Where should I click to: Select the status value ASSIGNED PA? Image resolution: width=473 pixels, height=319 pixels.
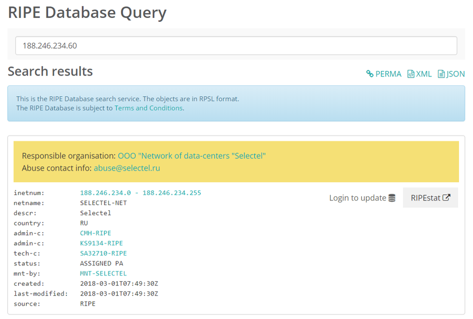tap(101, 264)
